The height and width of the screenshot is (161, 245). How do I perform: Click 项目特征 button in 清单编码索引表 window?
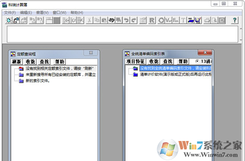click(x=135, y=61)
